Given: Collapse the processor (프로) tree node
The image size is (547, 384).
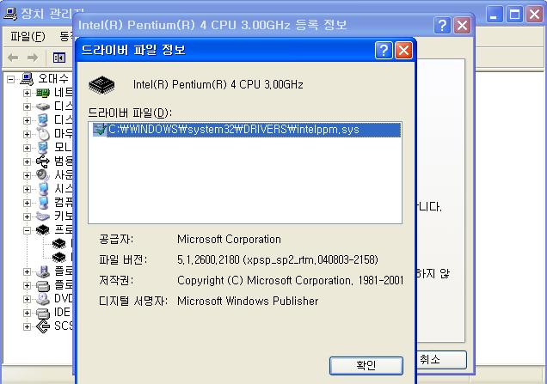Looking at the screenshot, I should point(27,230).
